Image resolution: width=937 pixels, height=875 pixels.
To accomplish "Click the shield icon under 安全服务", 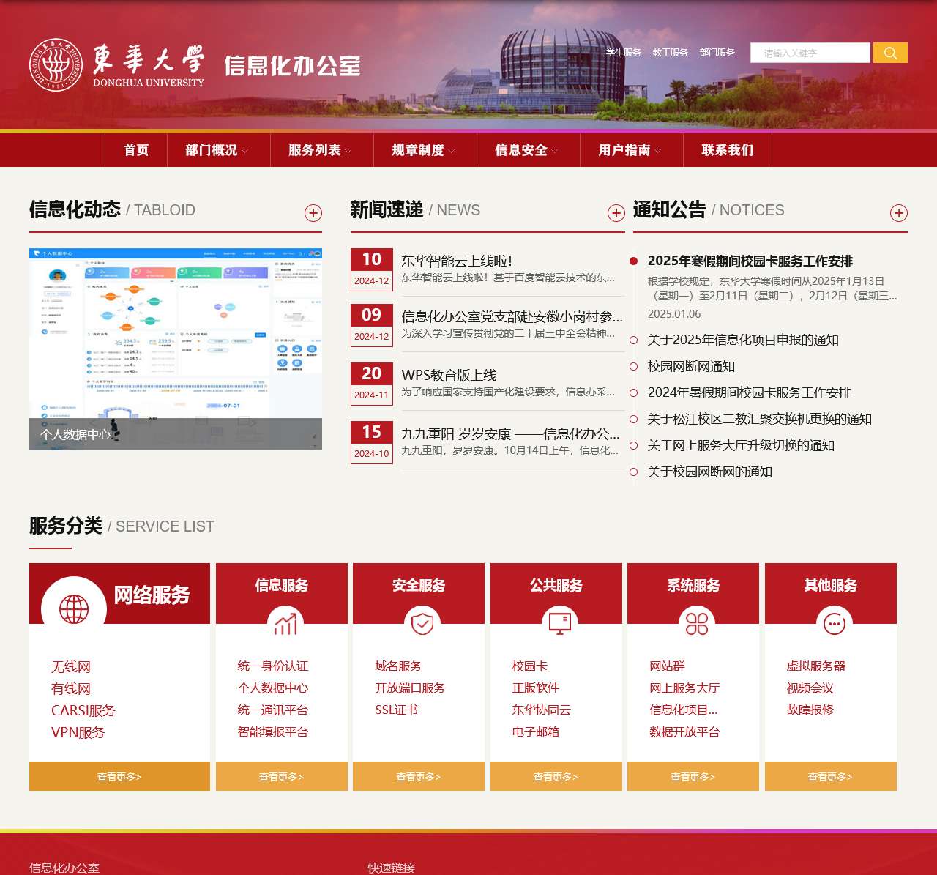I will [x=422, y=624].
